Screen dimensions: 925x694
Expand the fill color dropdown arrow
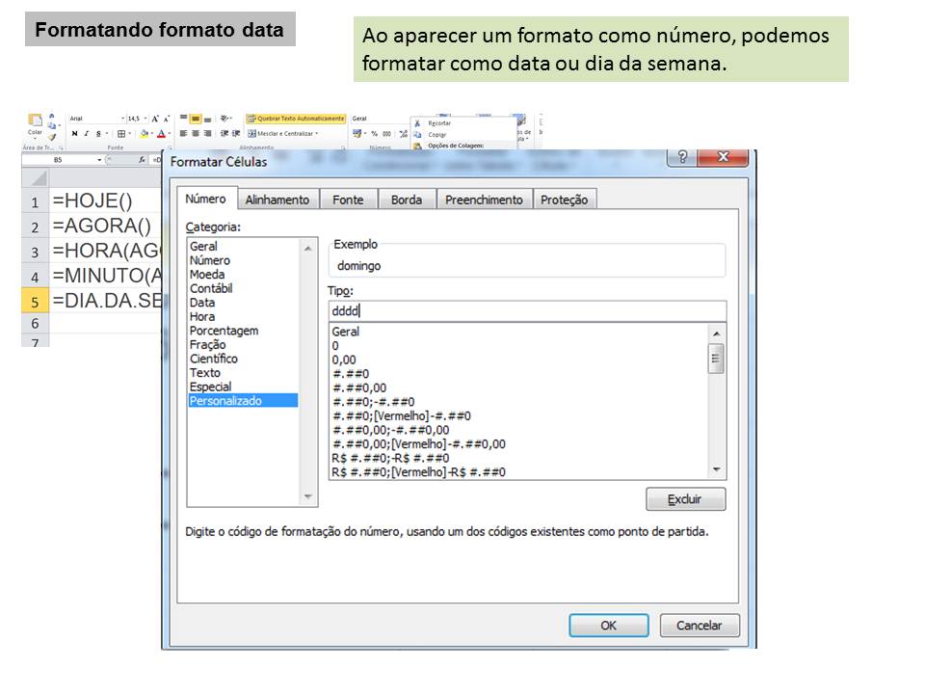pyautogui.click(x=151, y=133)
